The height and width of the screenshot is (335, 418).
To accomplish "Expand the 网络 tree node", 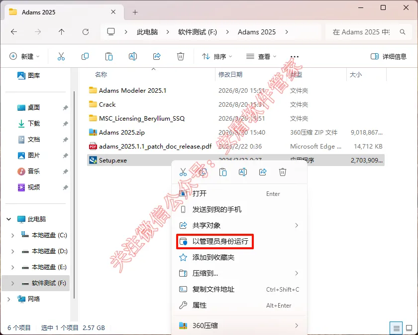I will (x=9, y=299).
